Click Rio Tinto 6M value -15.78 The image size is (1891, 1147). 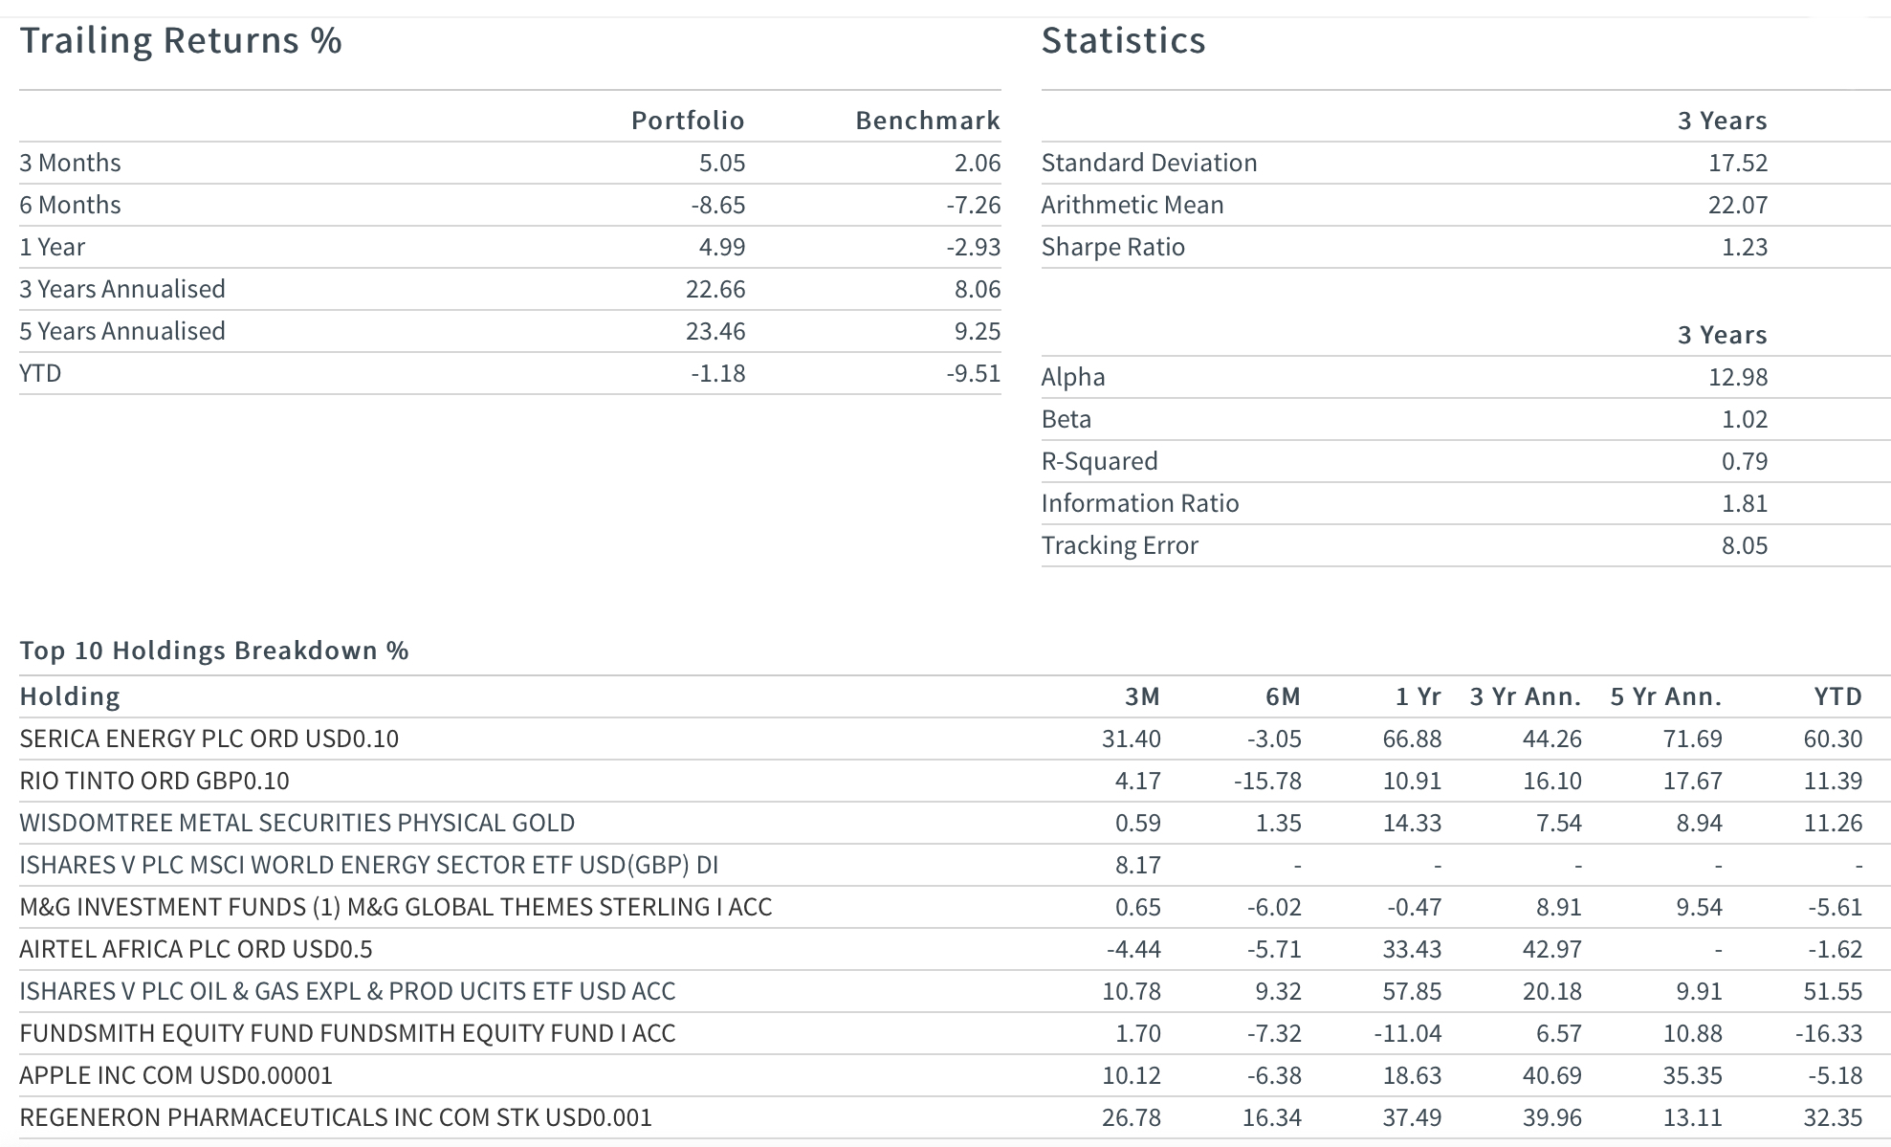(1267, 781)
